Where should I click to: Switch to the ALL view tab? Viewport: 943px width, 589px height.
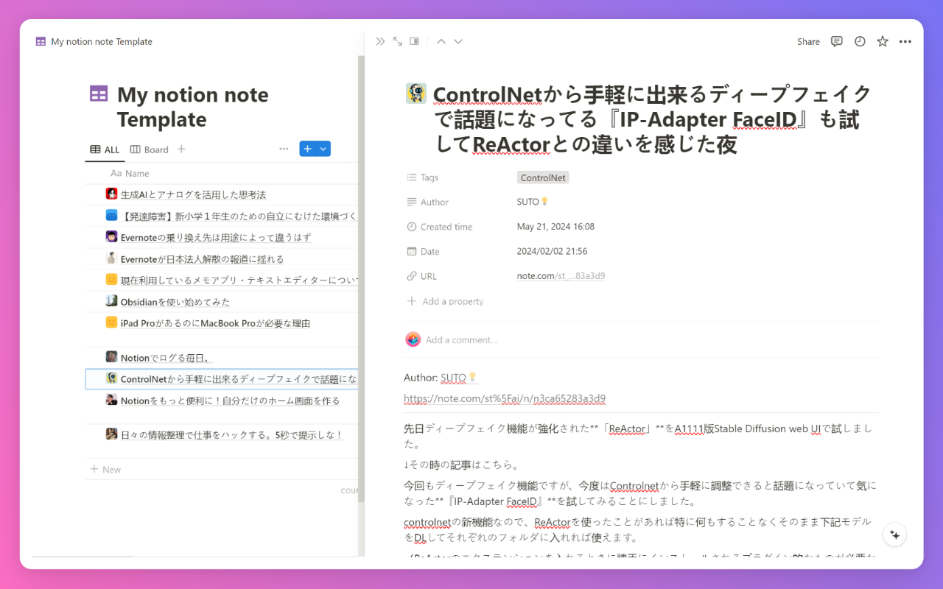[105, 149]
